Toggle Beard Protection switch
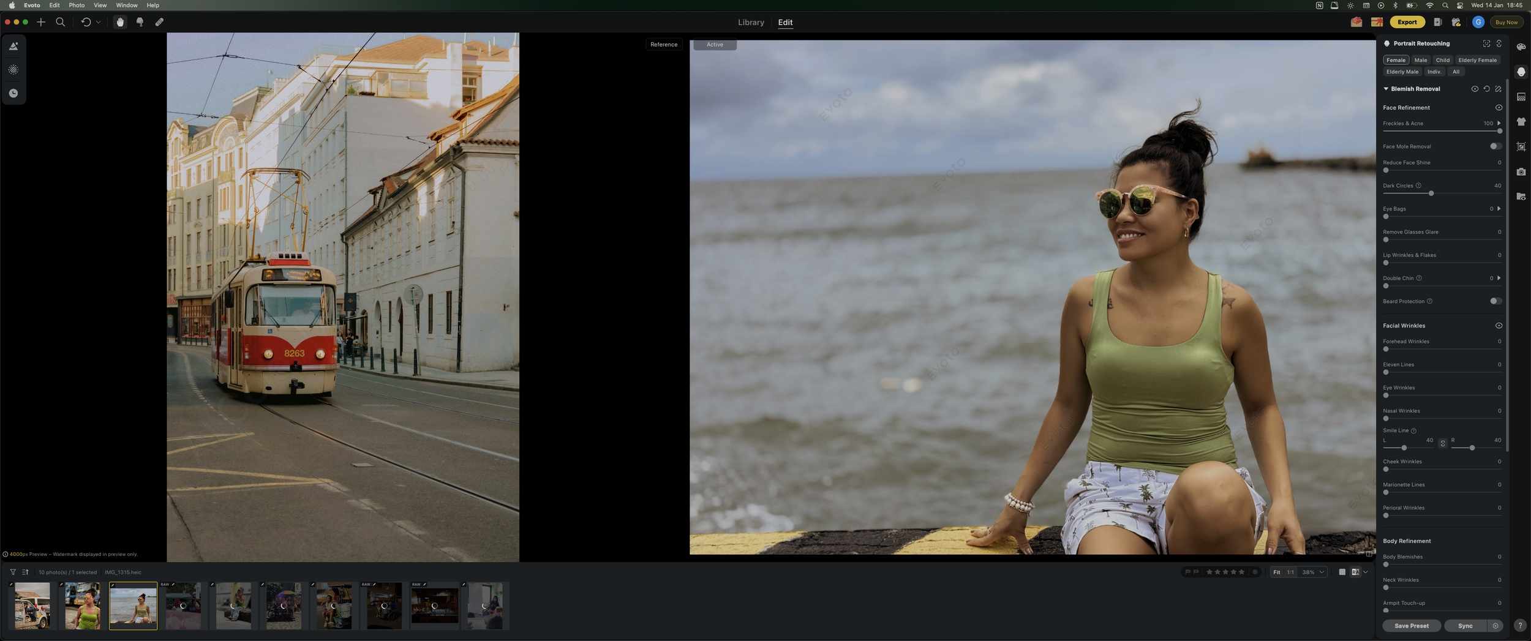Viewport: 1531px width, 641px height. coord(1495,301)
